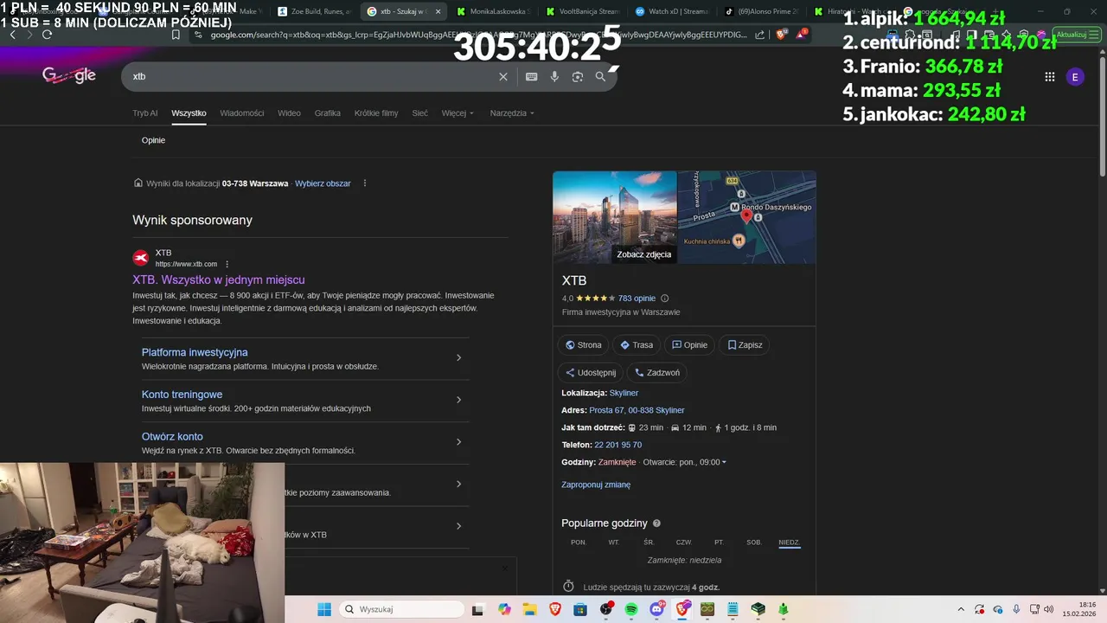Click the info icon next to 783 opinie
The image size is (1107, 623).
pos(665,298)
